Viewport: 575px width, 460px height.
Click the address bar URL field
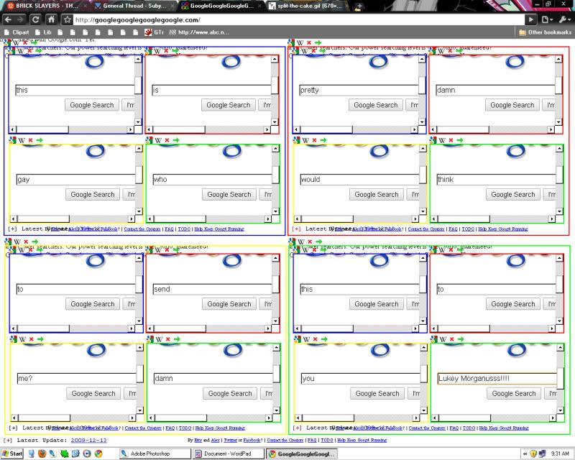click(287, 19)
